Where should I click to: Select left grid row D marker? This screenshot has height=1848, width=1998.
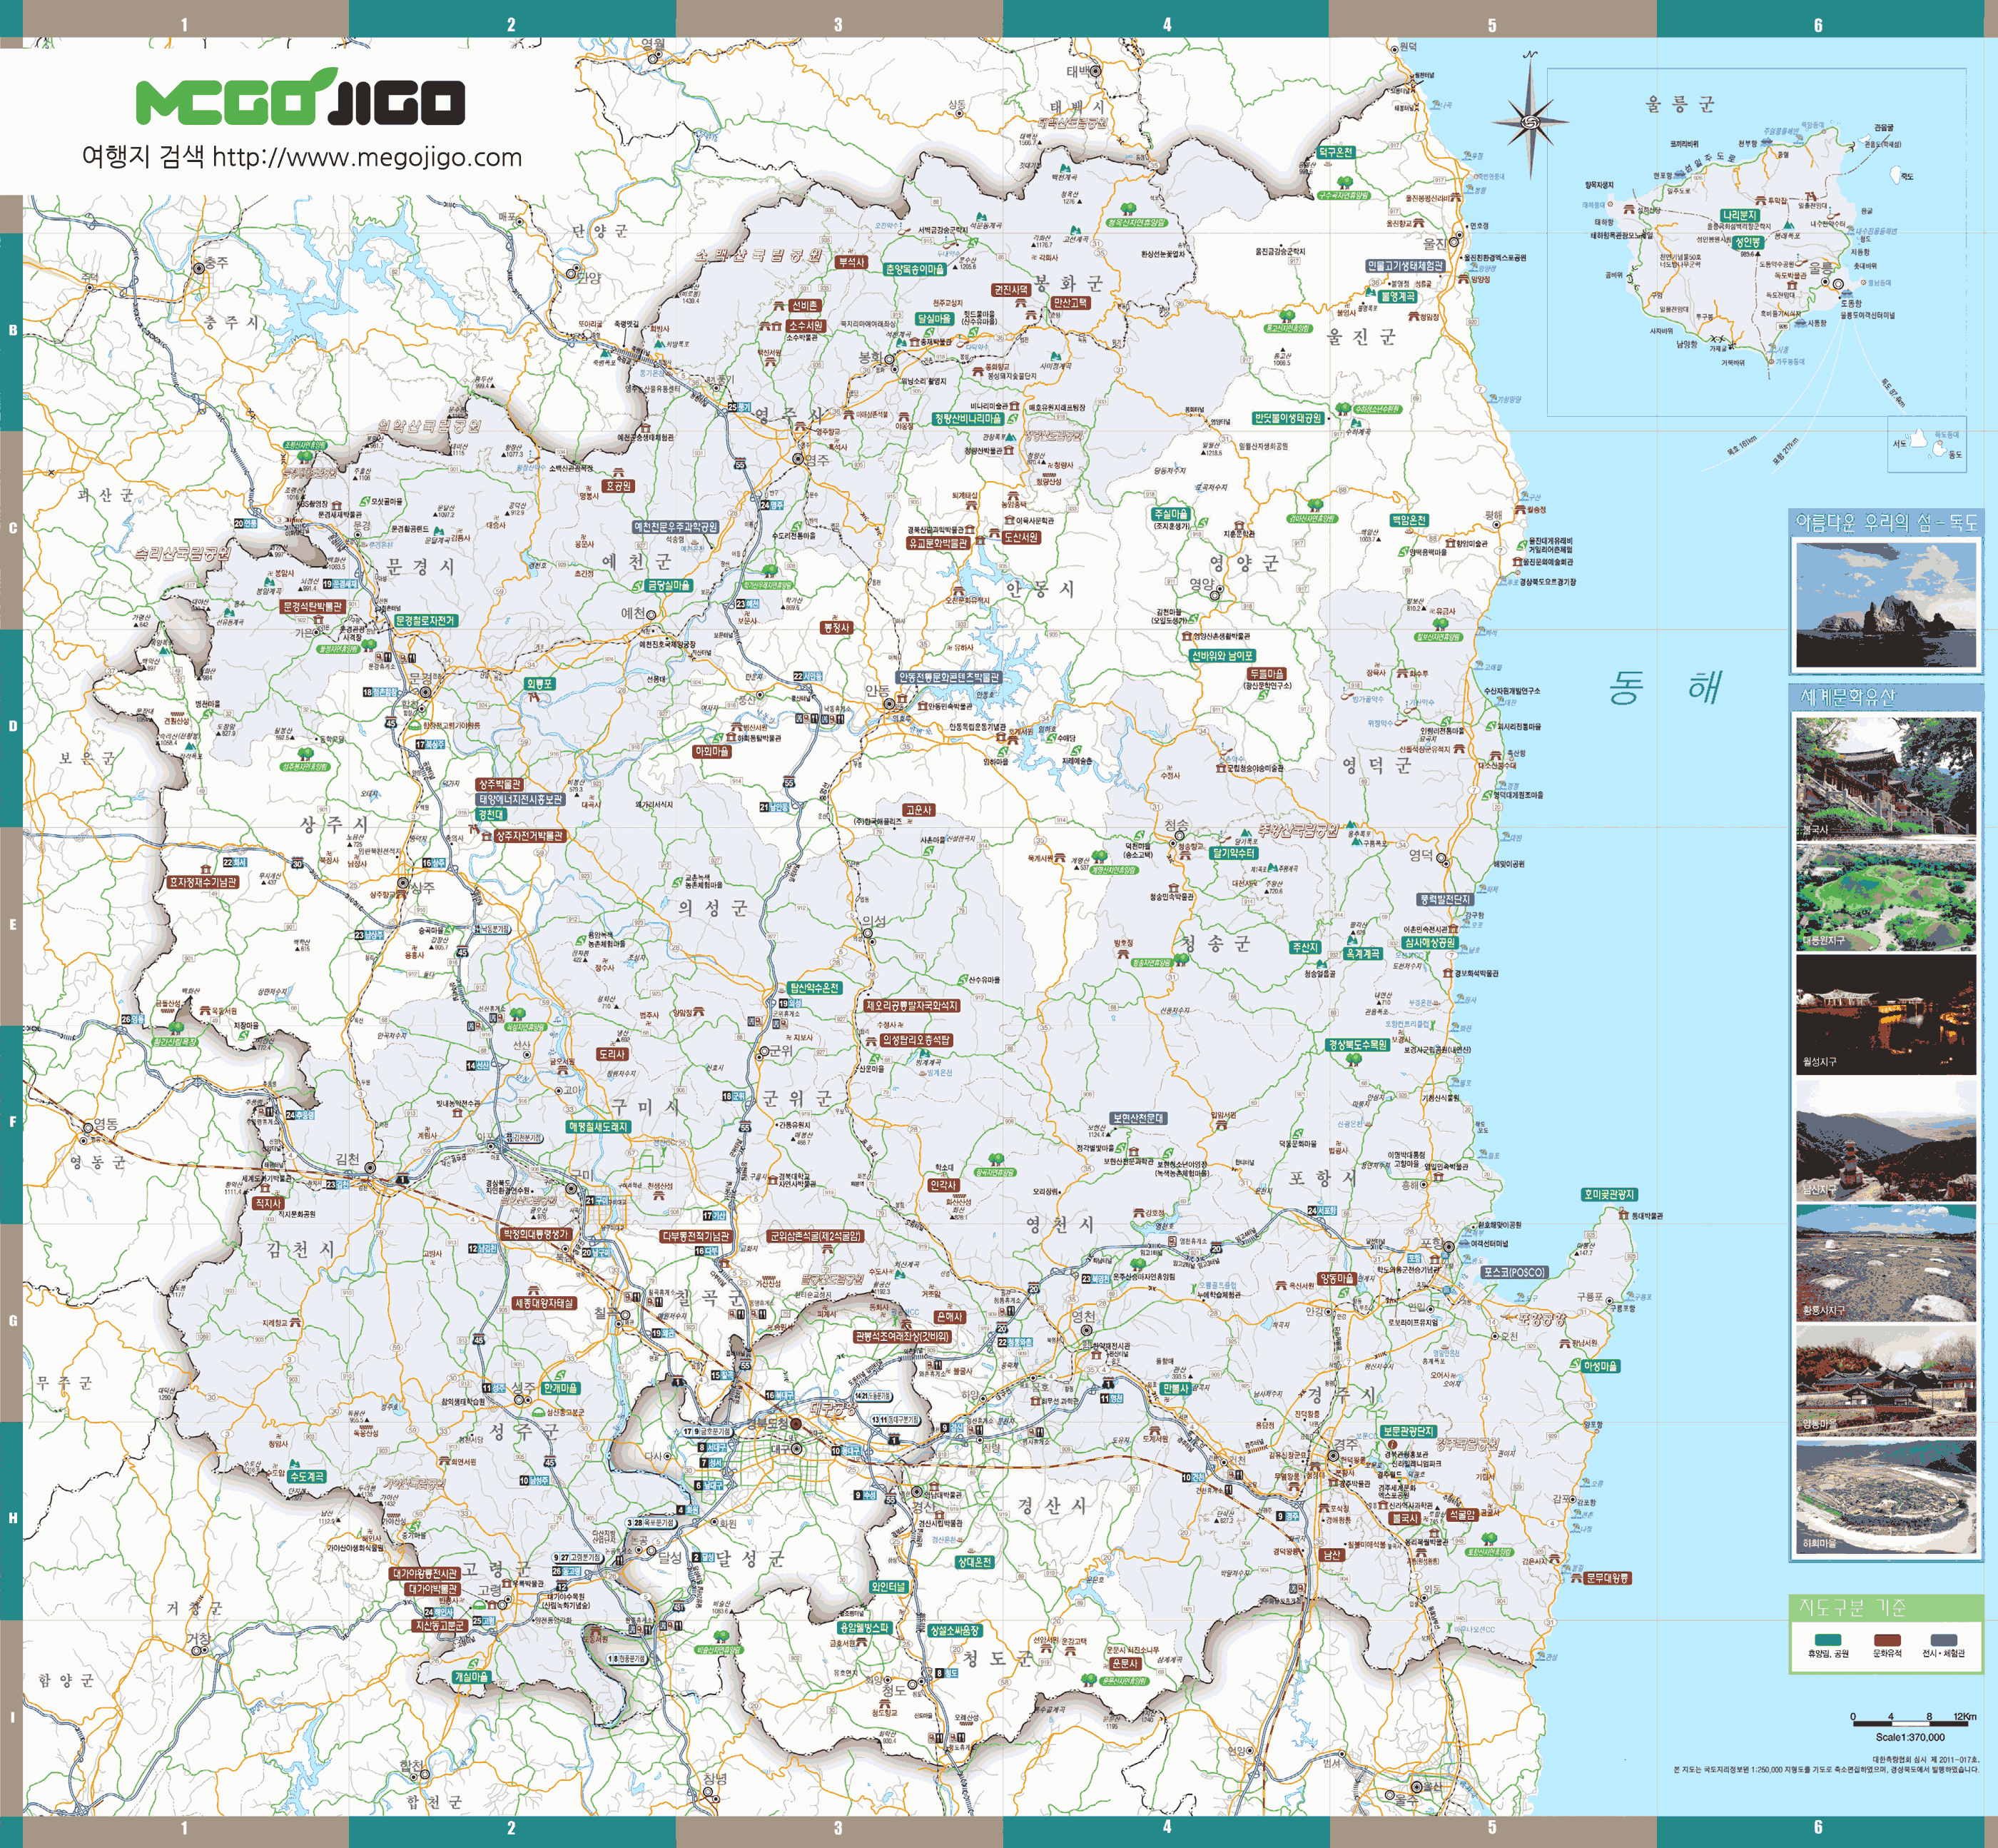pos(12,726)
